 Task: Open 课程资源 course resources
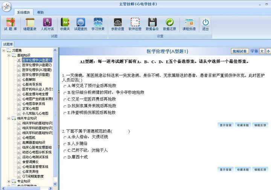tap(189, 24)
